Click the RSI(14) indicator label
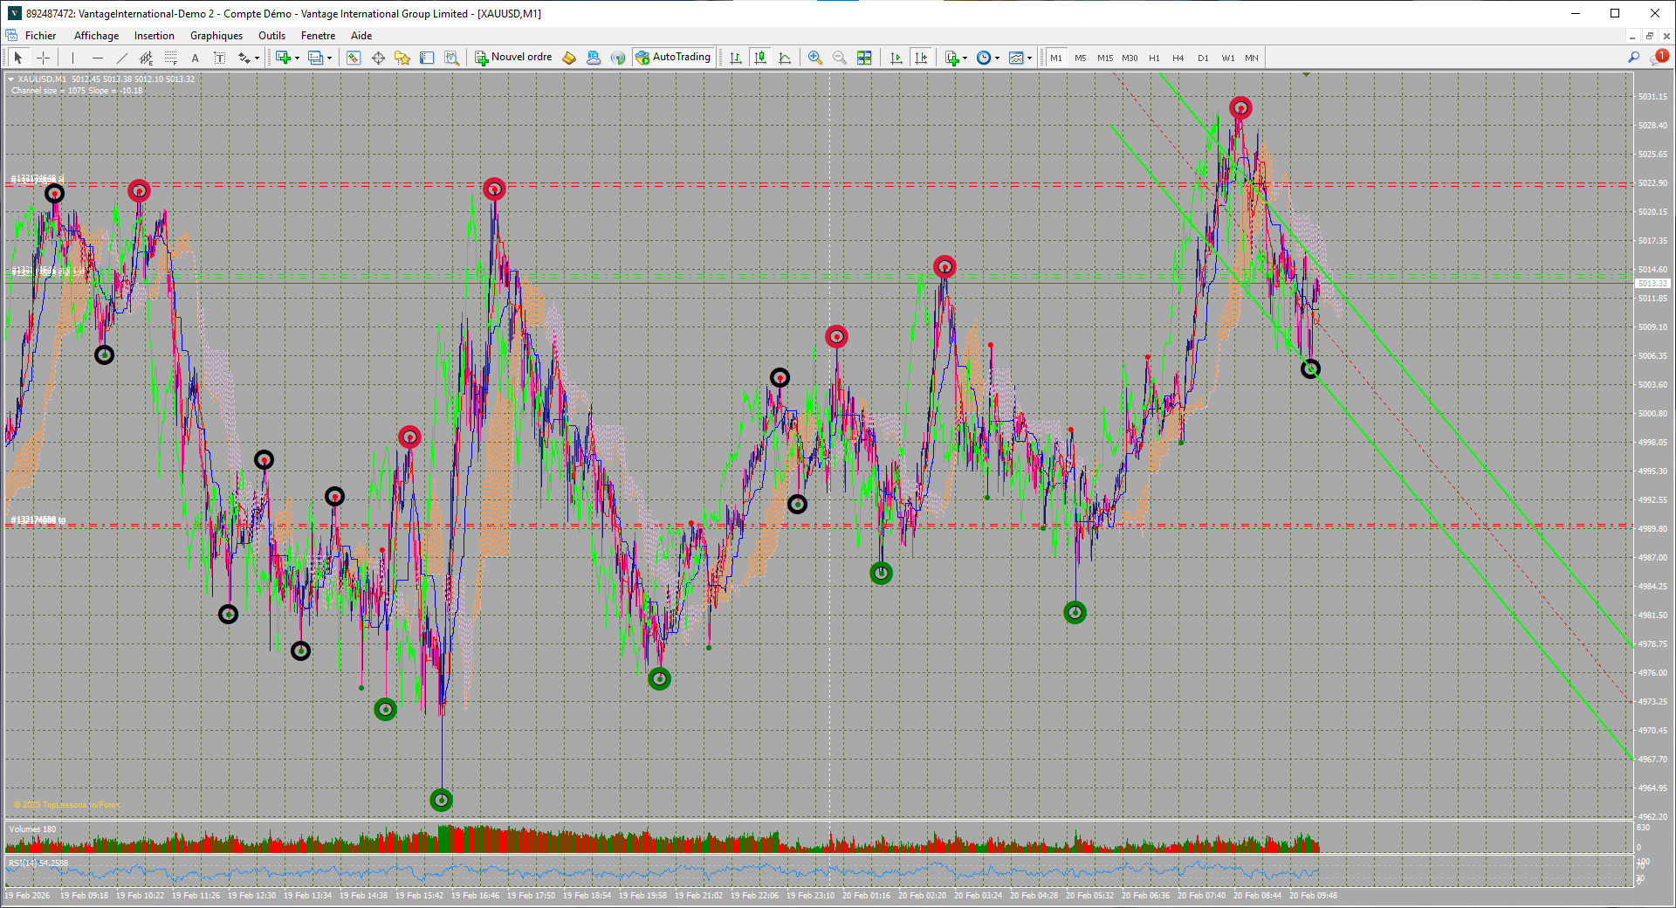This screenshot has width=1676, height=908. pos(38,863)
